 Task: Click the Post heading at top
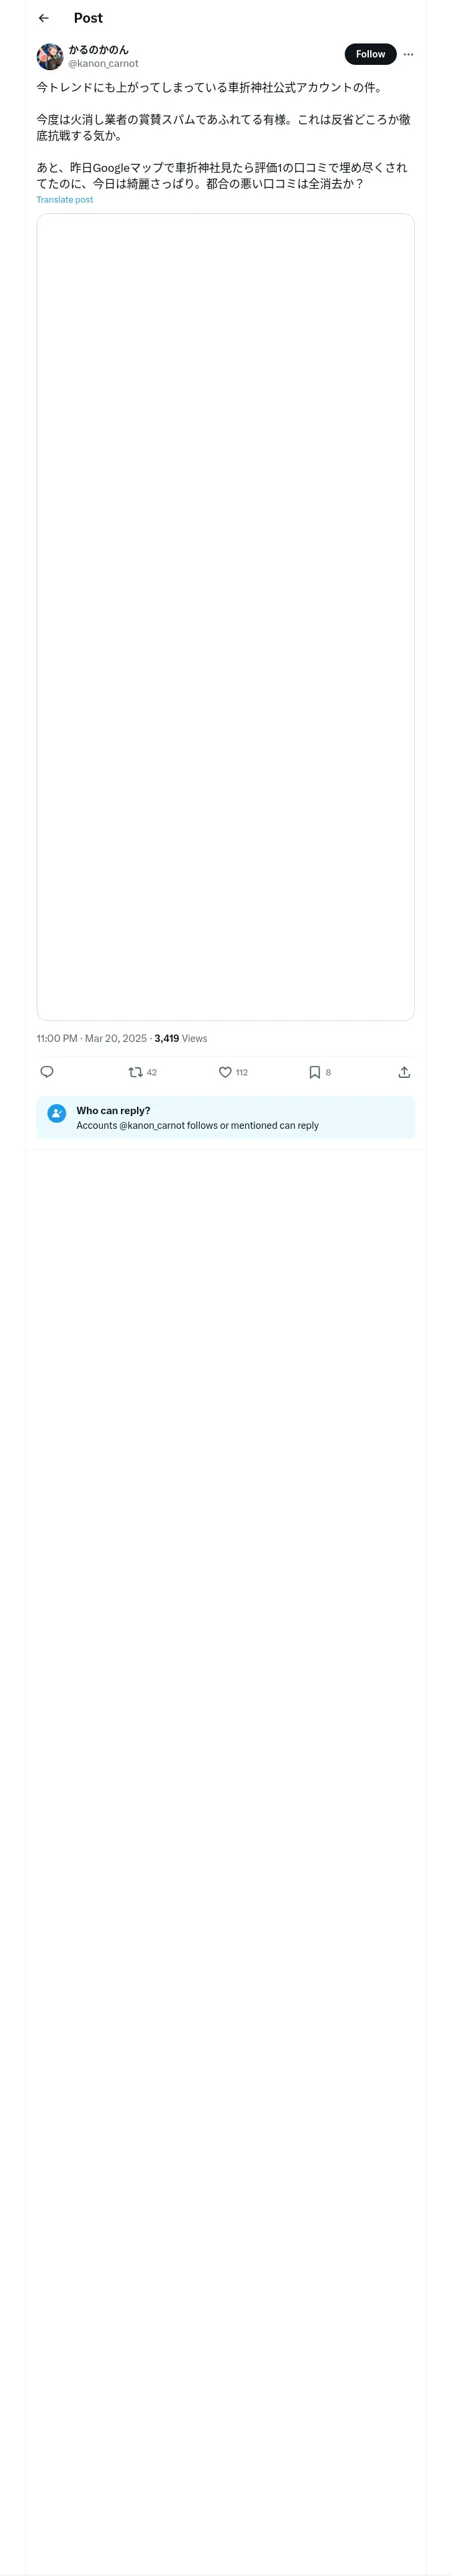pos(88,18)
